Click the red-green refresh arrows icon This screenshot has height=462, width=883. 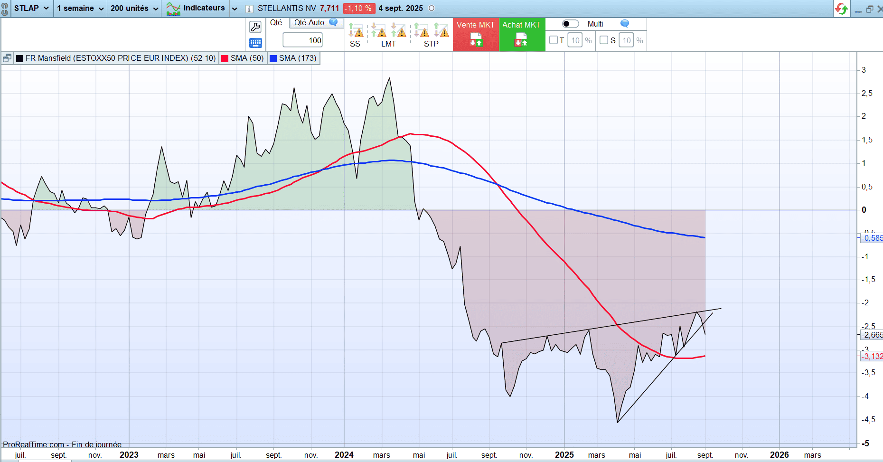(842, 9)
